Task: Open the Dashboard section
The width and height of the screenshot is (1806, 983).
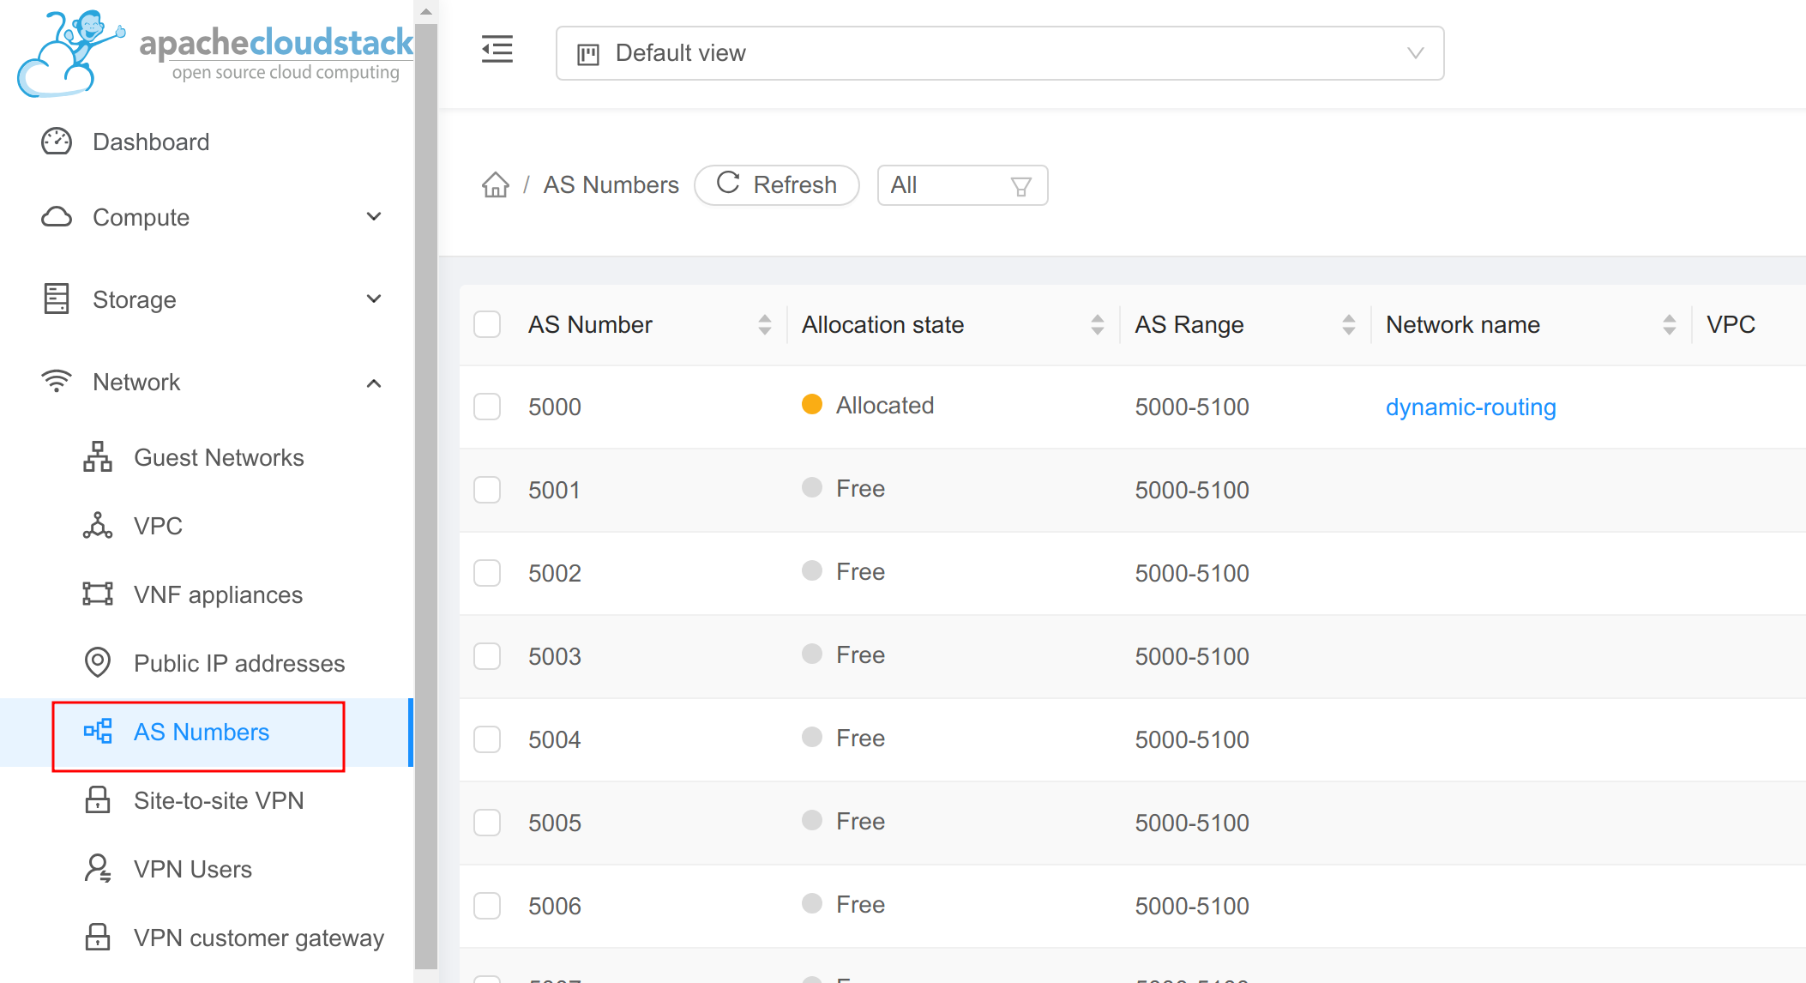Action: tap(151, 142)
